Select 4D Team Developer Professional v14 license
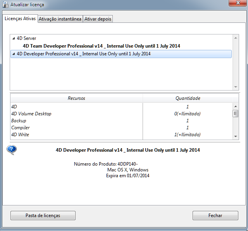This screenshot has width=248, height=231. coord(102,46)
